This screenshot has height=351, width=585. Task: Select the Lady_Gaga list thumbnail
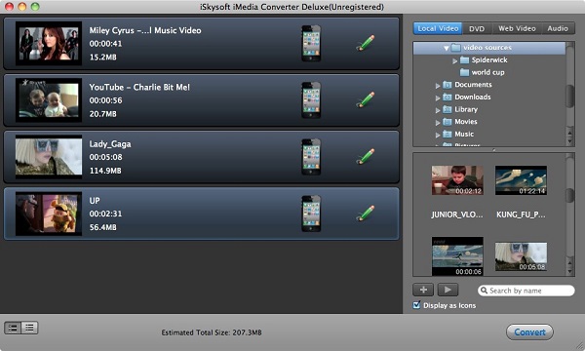49,157
